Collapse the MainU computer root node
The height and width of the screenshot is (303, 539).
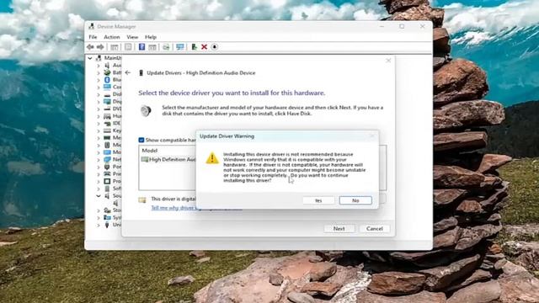90,58
